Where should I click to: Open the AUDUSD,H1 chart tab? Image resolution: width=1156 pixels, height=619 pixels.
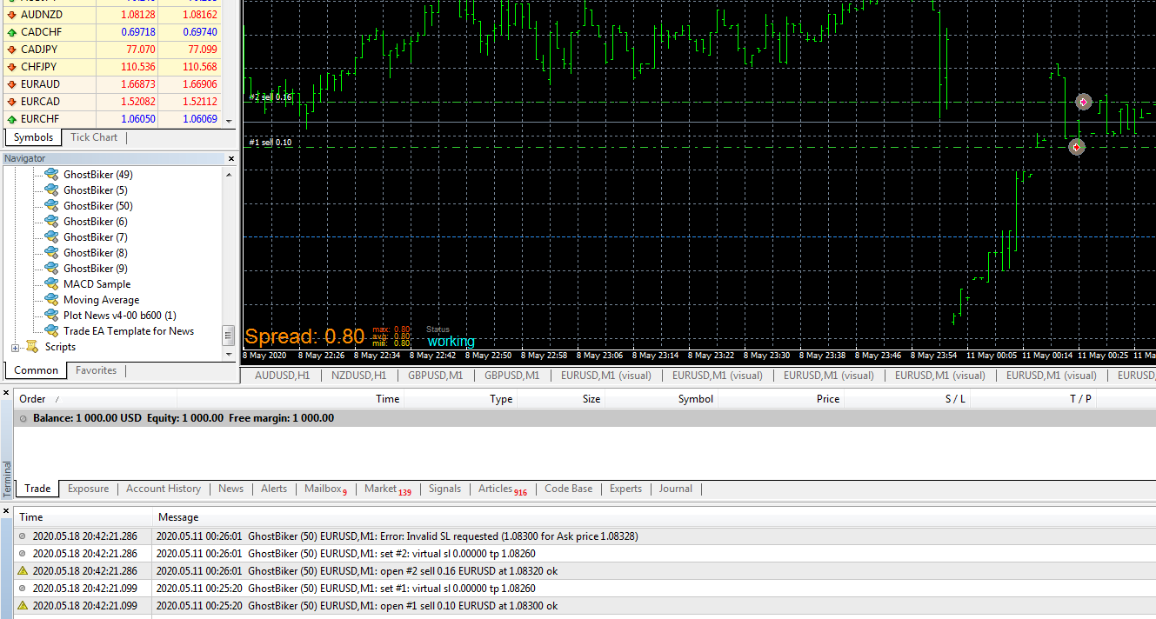[282, 376]
